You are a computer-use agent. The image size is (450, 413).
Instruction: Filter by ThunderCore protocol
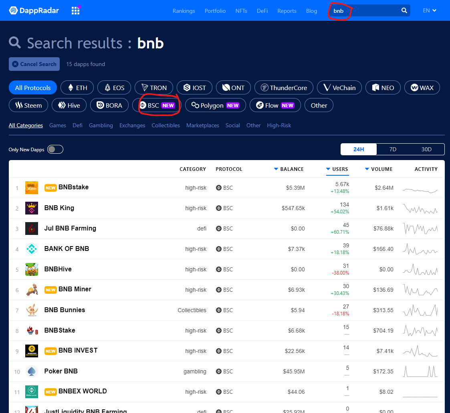(x=284, y=88)
